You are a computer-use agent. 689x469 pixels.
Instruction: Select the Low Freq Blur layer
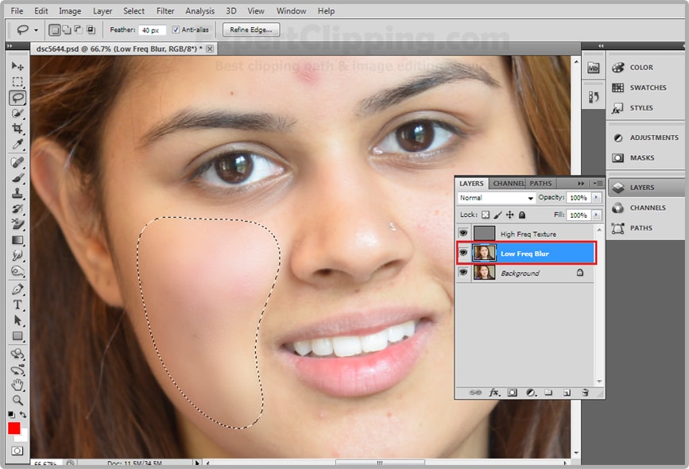tap(524, 253)
